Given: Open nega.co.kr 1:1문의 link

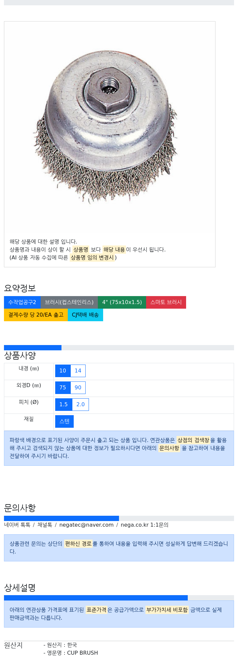Looking at the screenshot, I should coord(144,525).
